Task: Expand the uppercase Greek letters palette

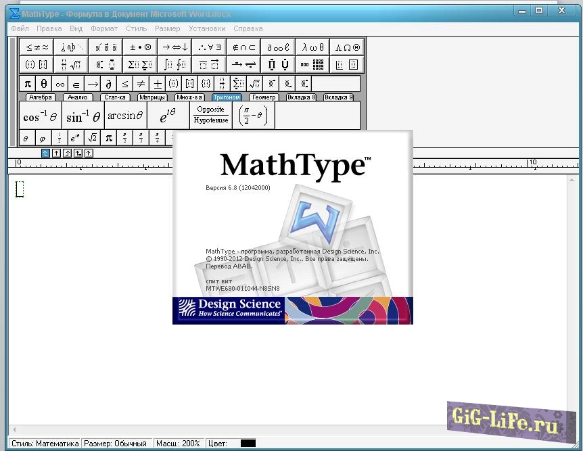Action: click(348, 47)
